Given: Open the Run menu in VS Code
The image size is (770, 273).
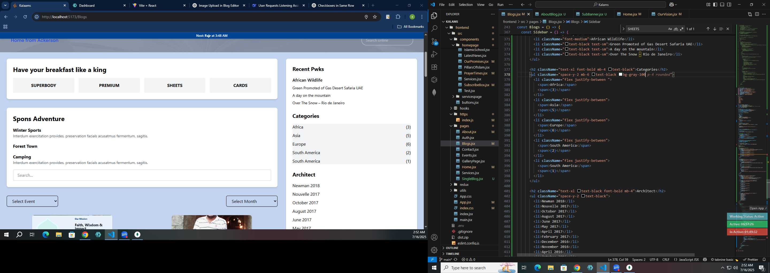Looking at the screenshot, I should click(500, 5).
